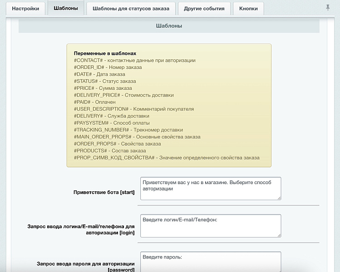
Task: Open the Другие события tab
Action: tap(204, 9)
